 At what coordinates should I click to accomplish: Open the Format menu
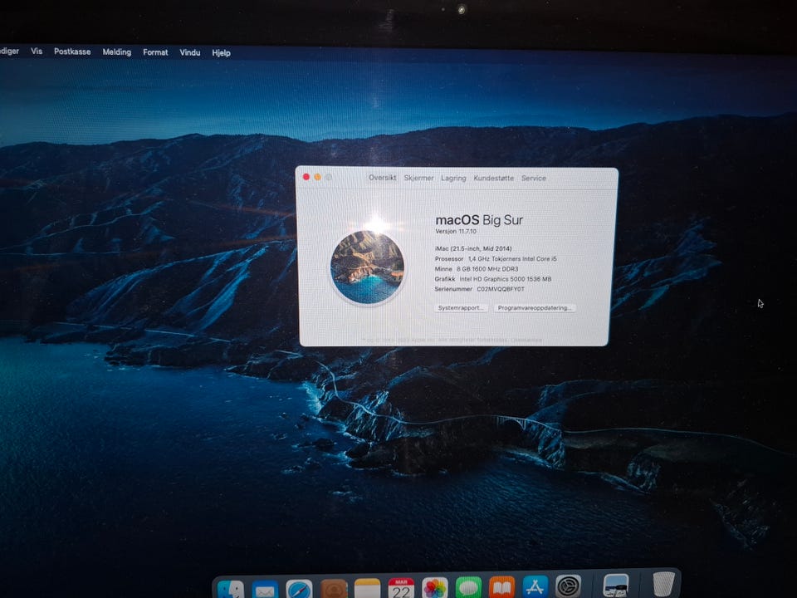coord(155,51)
